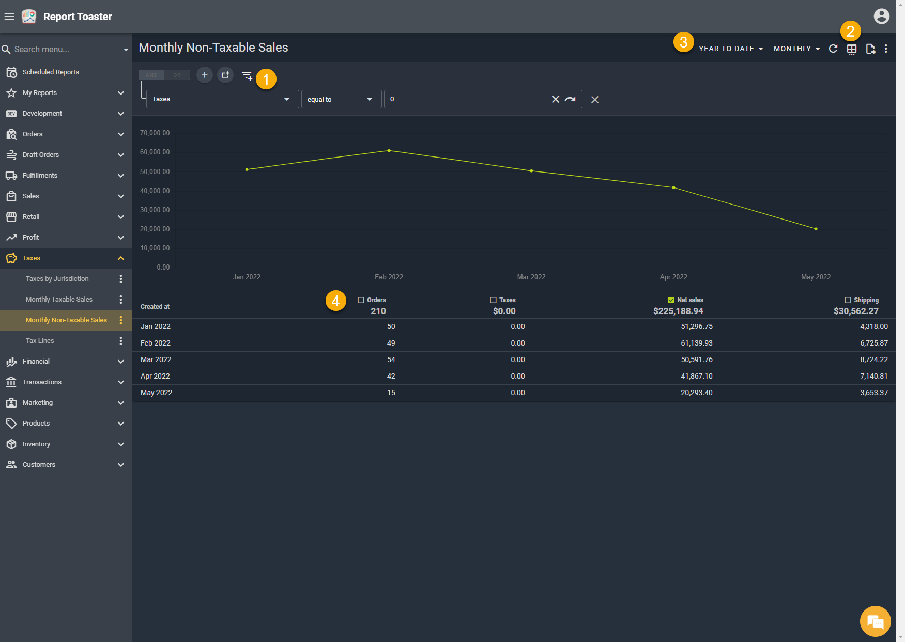Tick the Shipping column checkbox

pos(848,300)
